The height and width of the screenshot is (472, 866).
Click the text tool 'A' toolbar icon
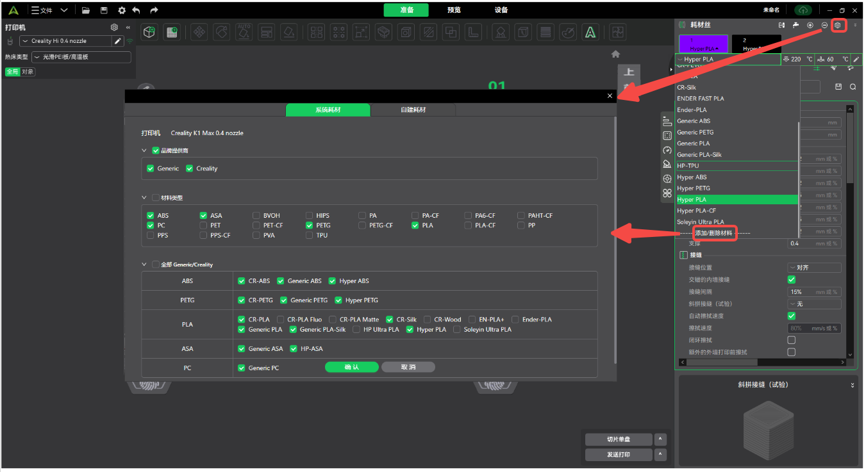pyautogui.click(x=590, y=31)
